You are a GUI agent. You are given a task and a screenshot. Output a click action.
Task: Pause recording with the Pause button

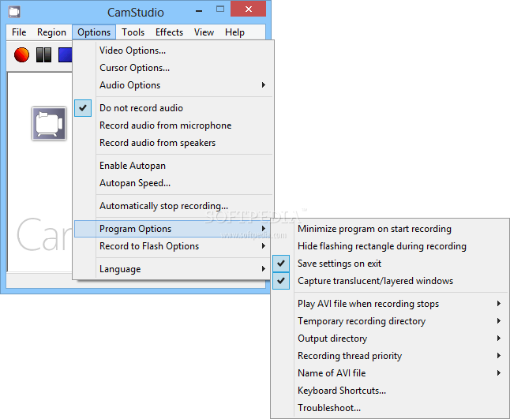43,54
